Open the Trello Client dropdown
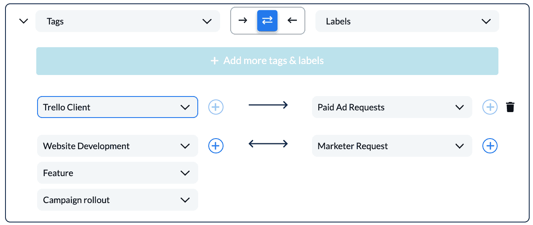533x225 pixels. [118, 107]
